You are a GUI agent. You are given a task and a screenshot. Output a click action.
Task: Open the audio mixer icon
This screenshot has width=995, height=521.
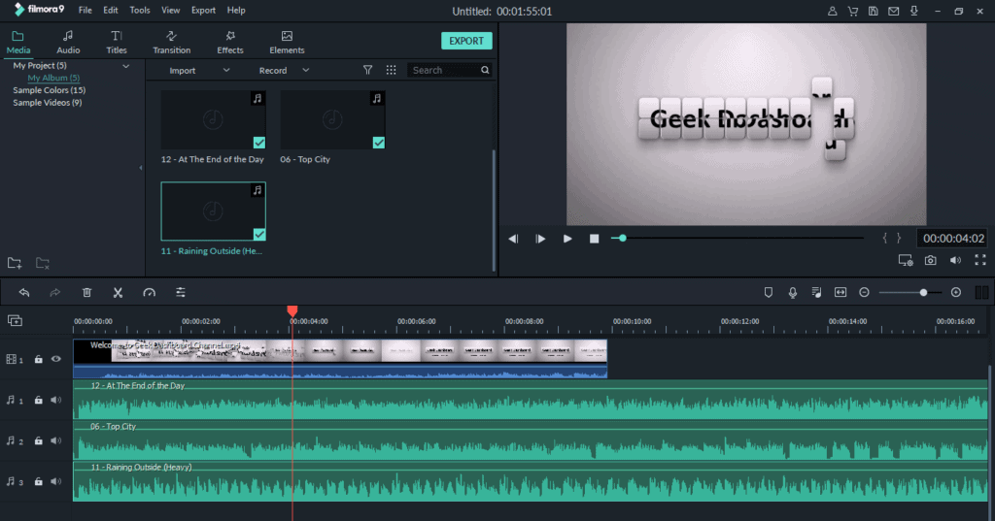point(816,292)
